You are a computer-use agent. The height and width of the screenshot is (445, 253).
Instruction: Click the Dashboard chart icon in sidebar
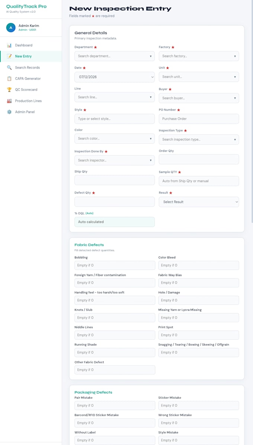pyautogui.click(x=9, y=45)
